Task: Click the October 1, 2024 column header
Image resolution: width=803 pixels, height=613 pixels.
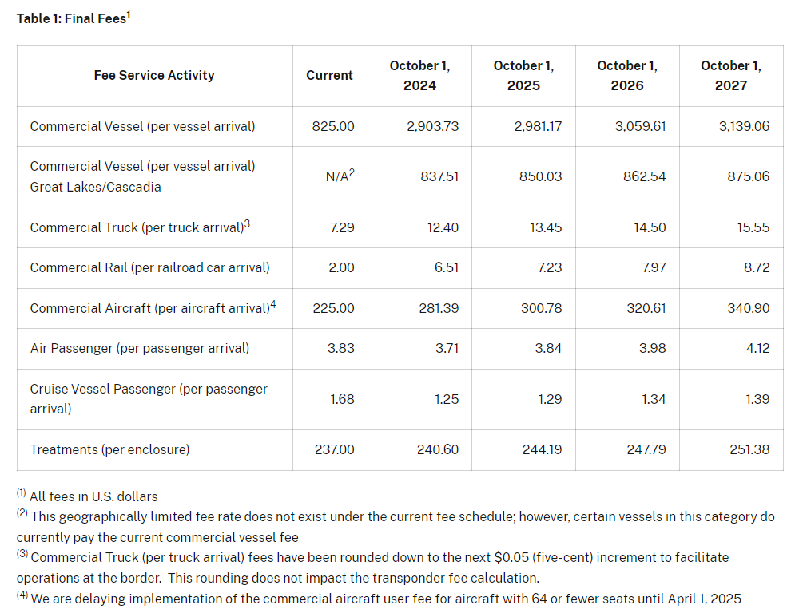Action: click(x=419, y=75)
